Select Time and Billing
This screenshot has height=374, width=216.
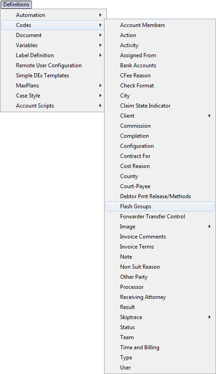160,347
